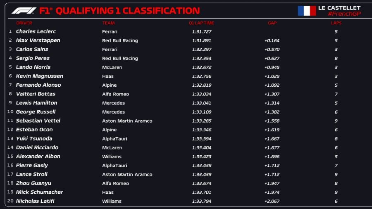Click the F1 logo icon
Image resolution: width=372 pixels, height=209 pixels.
click(x=24, y=11)
